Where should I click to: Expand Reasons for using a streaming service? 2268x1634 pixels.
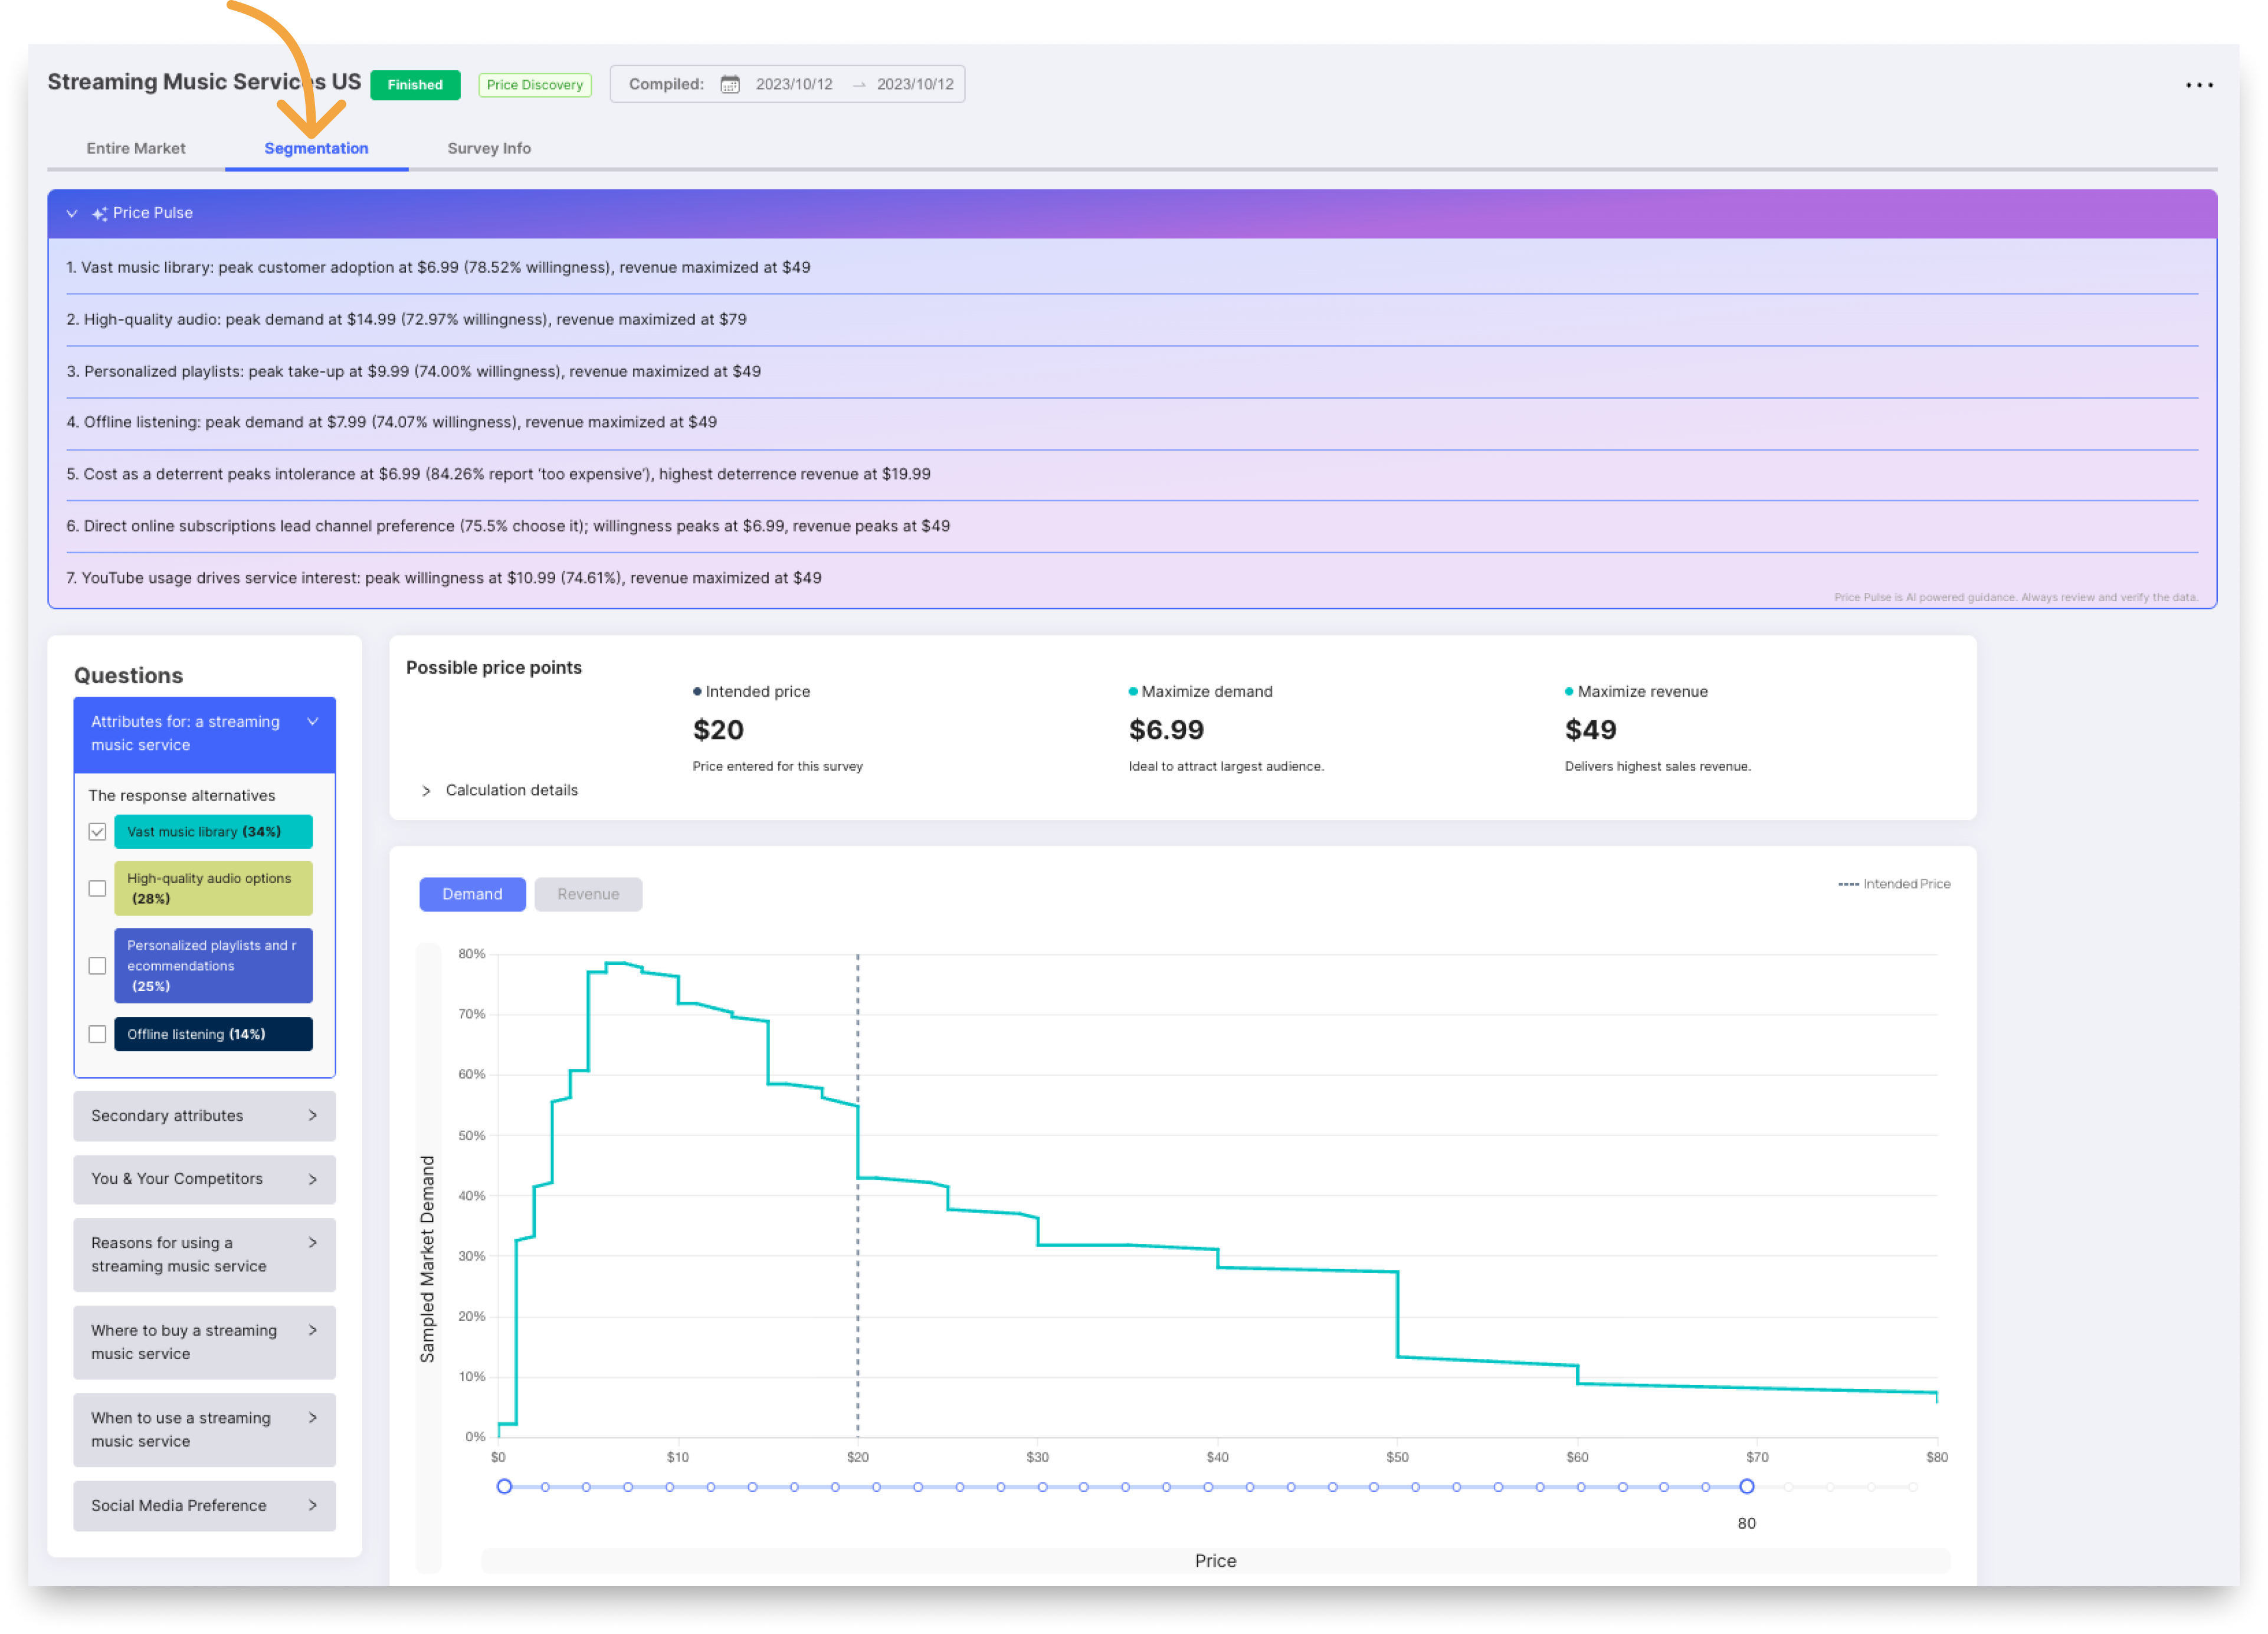[x=313, y=1243]
